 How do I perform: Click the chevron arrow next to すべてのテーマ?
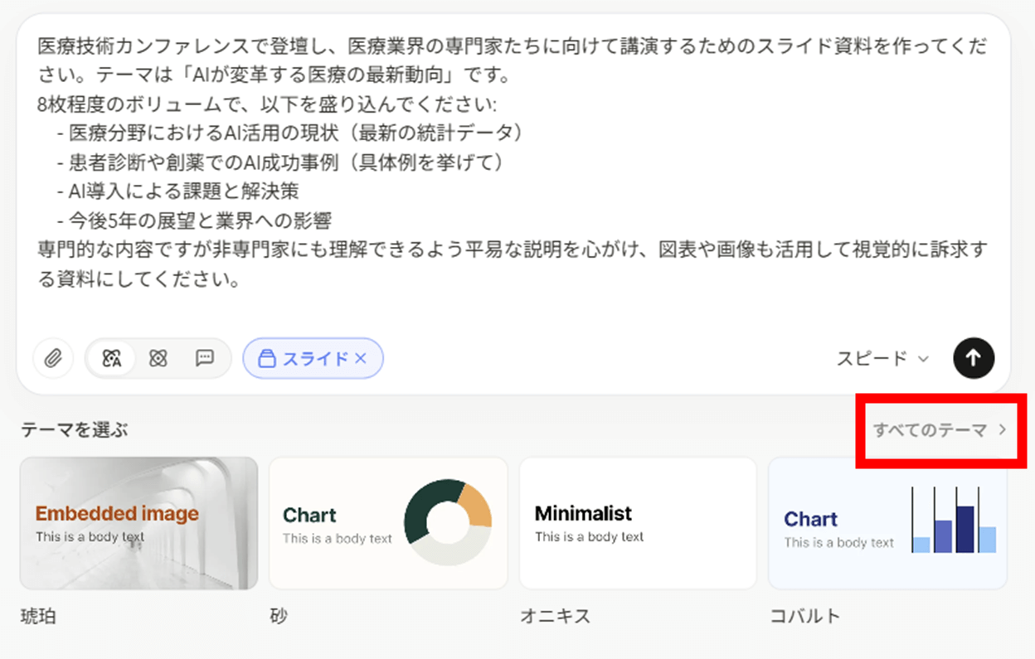pos(1002,430)
